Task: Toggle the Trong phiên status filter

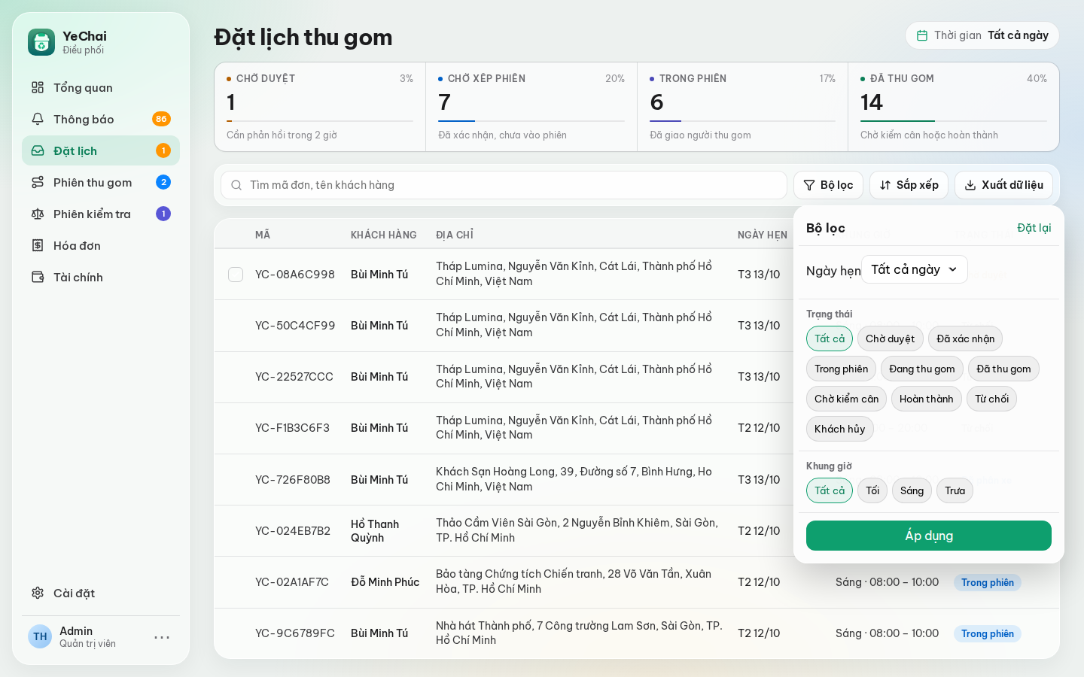Action: point(842,369)
